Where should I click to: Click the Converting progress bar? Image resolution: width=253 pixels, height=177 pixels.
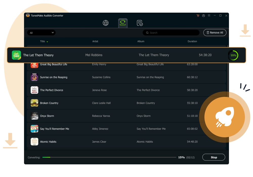pos(109,157)
